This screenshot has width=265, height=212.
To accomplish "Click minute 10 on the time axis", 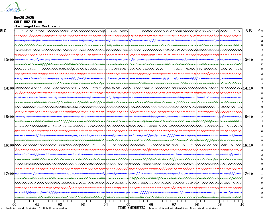I will [242, 204].
